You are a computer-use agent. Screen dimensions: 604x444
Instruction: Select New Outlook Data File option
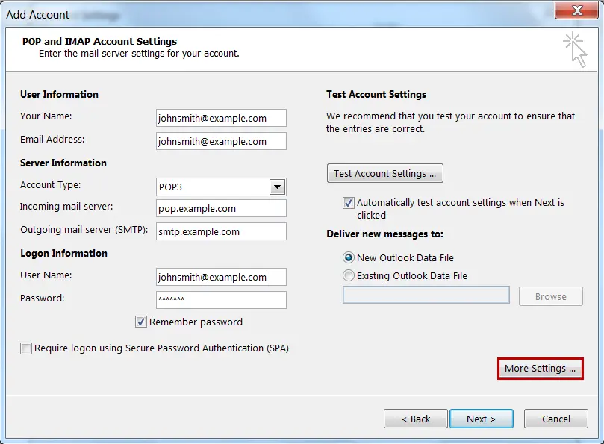click(349, 257)
